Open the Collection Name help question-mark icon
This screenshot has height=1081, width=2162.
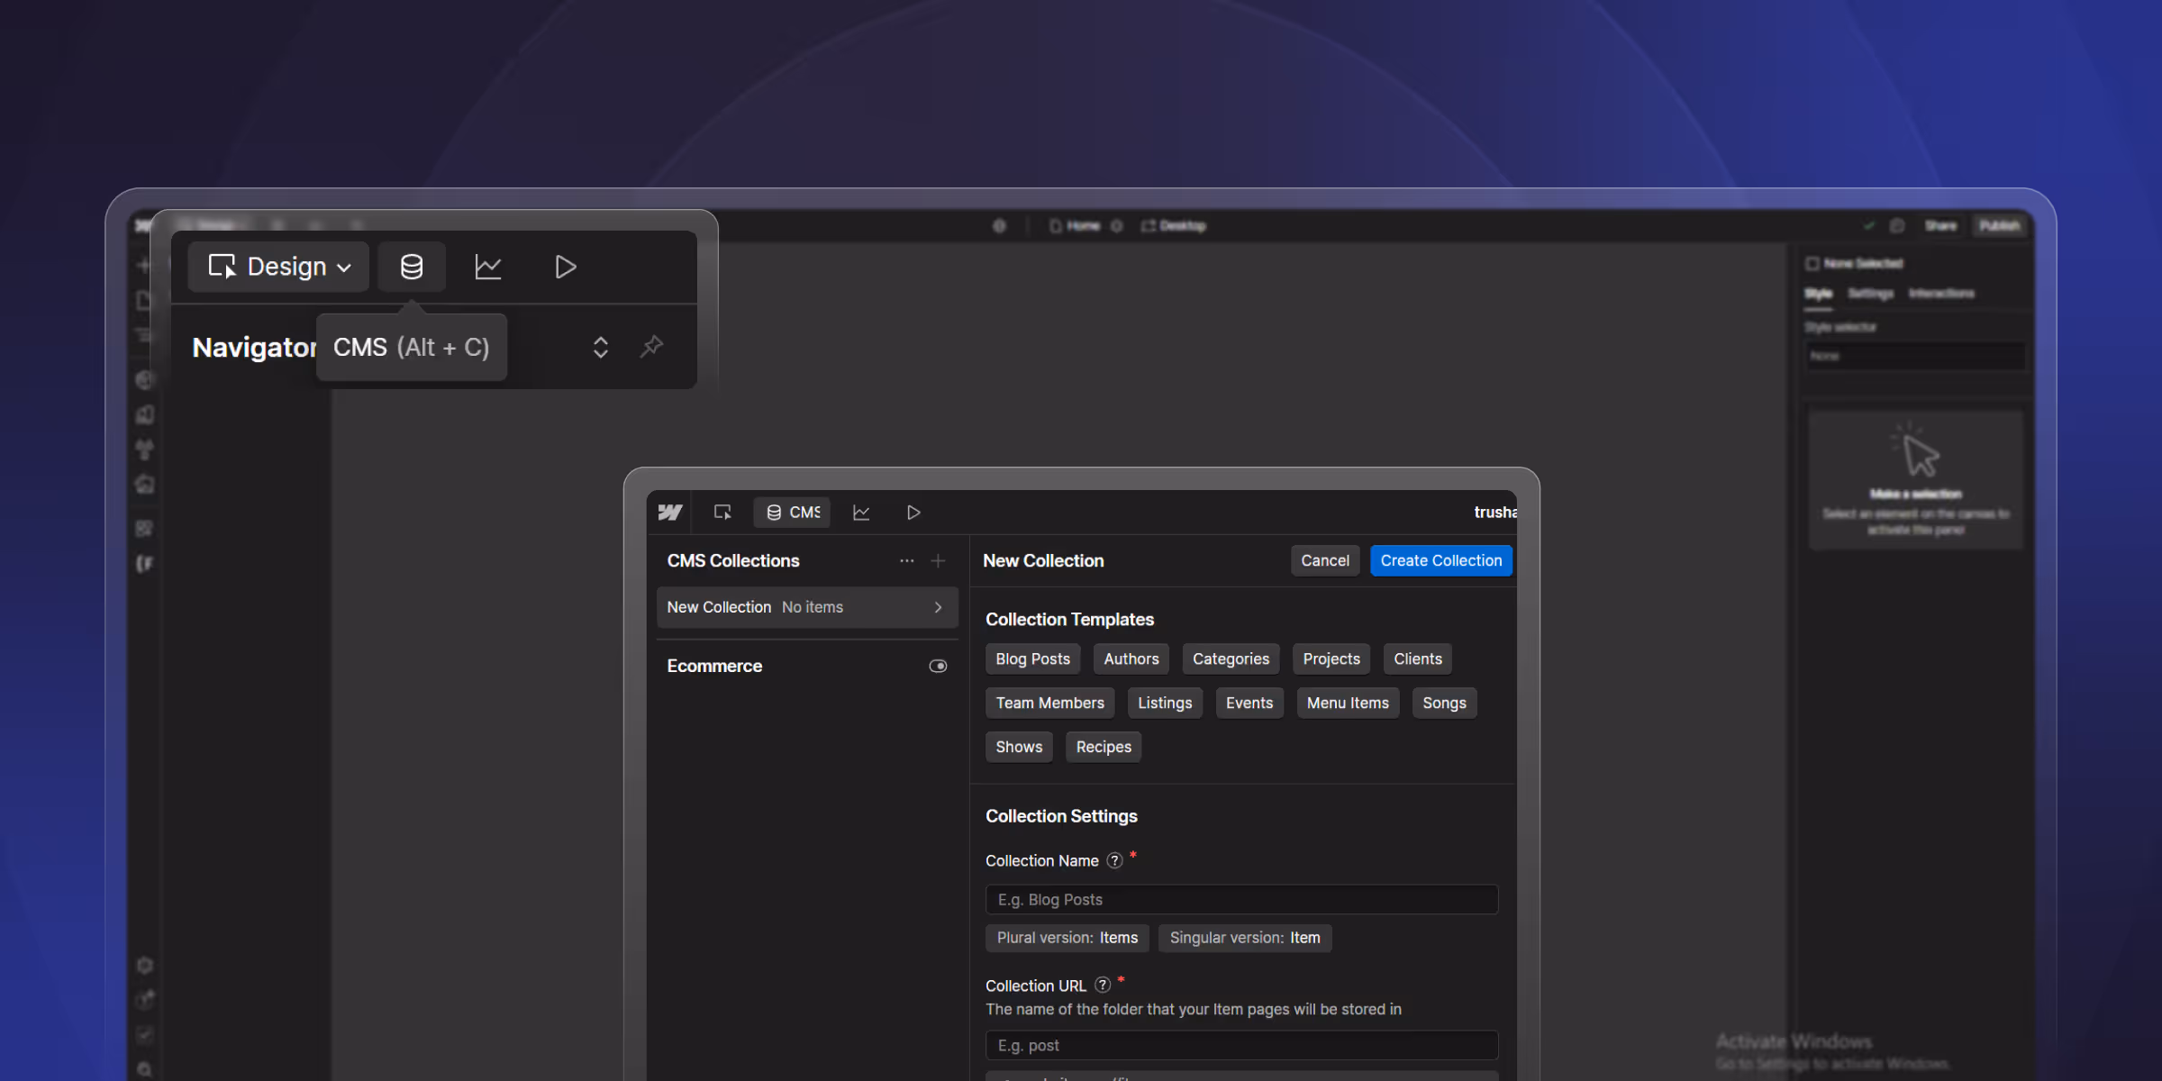click(x=1114, y=861)
